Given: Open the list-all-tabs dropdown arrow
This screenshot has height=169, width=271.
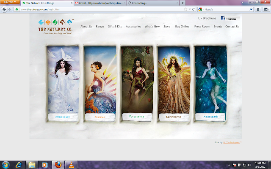Looking at the screenshot, I should click(242, 3).
